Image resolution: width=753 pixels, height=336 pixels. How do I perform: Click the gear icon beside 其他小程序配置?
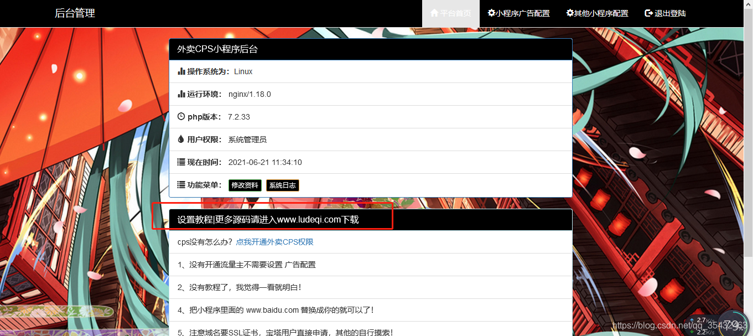[x=570, y=13]
